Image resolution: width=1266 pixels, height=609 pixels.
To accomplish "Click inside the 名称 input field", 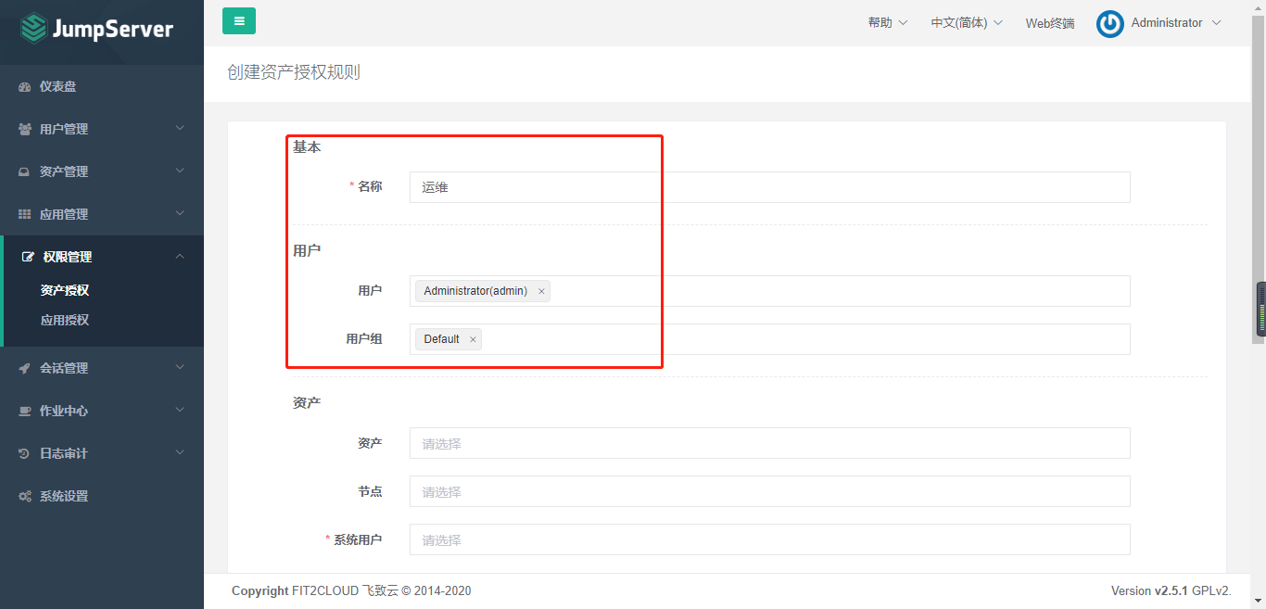I will [x=769, y=187].
